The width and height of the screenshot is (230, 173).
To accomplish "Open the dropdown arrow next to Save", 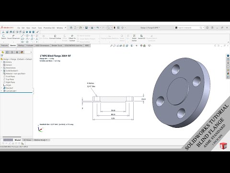I will click(x=89, y=28).
